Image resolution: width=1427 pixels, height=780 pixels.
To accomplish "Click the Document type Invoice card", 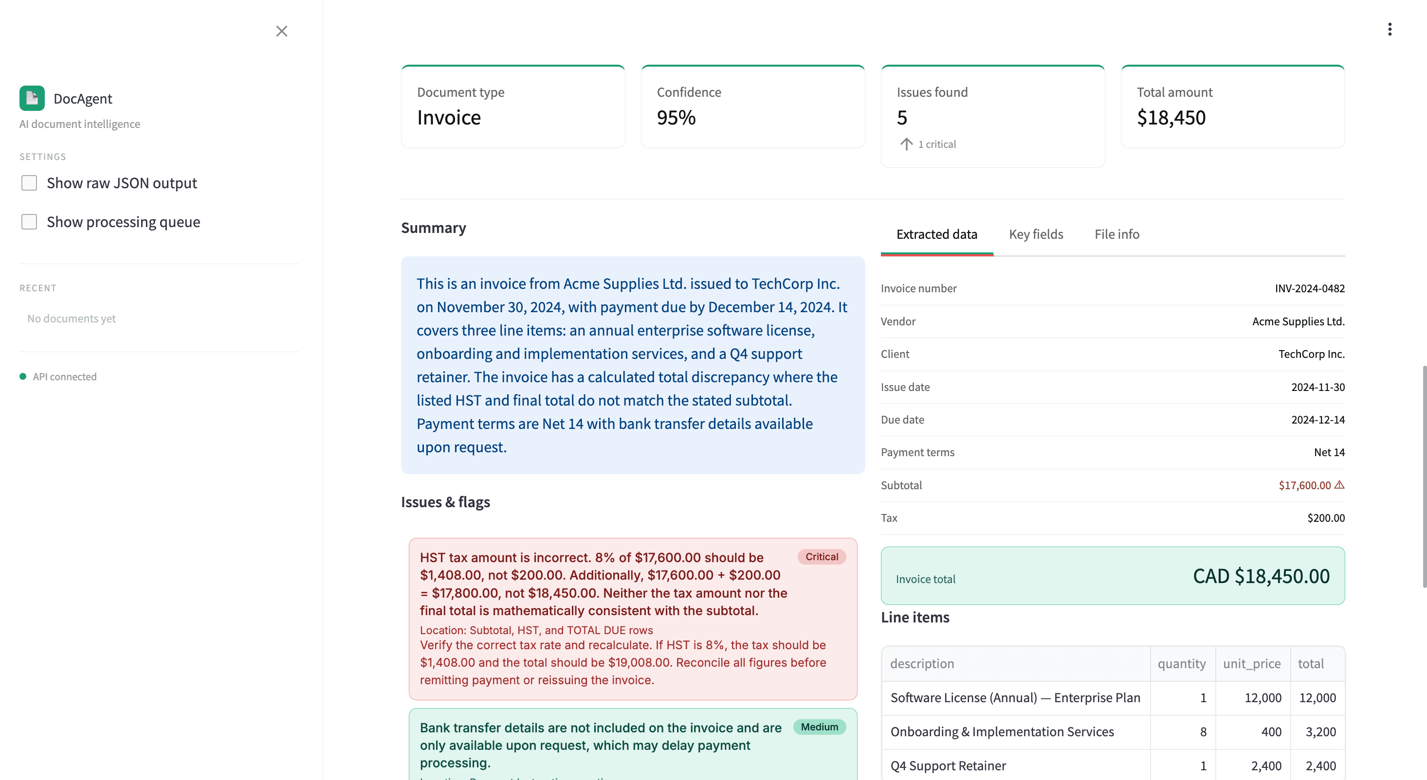I will 513,106.
